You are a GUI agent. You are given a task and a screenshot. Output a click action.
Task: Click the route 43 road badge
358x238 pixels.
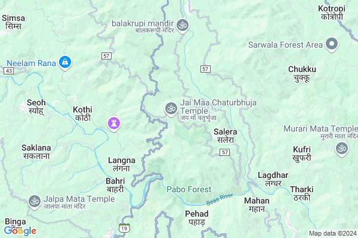(x=9, y=71)
